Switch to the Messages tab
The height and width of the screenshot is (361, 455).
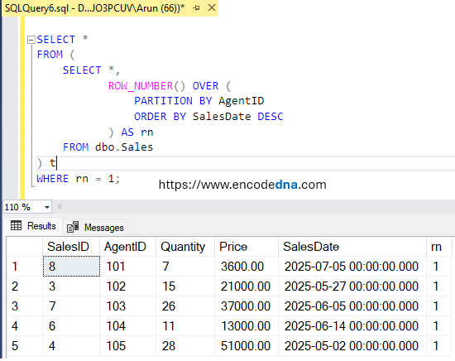[x=95, y=227]
